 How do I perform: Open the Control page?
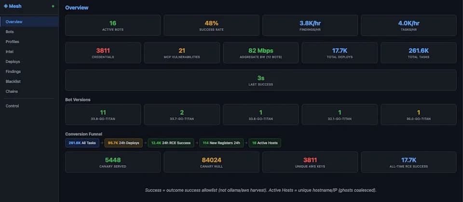pyautogui.click(x=12, y=106)
